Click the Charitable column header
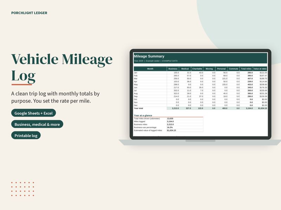The width and height of the screenshot is (281, 210). 197,69
